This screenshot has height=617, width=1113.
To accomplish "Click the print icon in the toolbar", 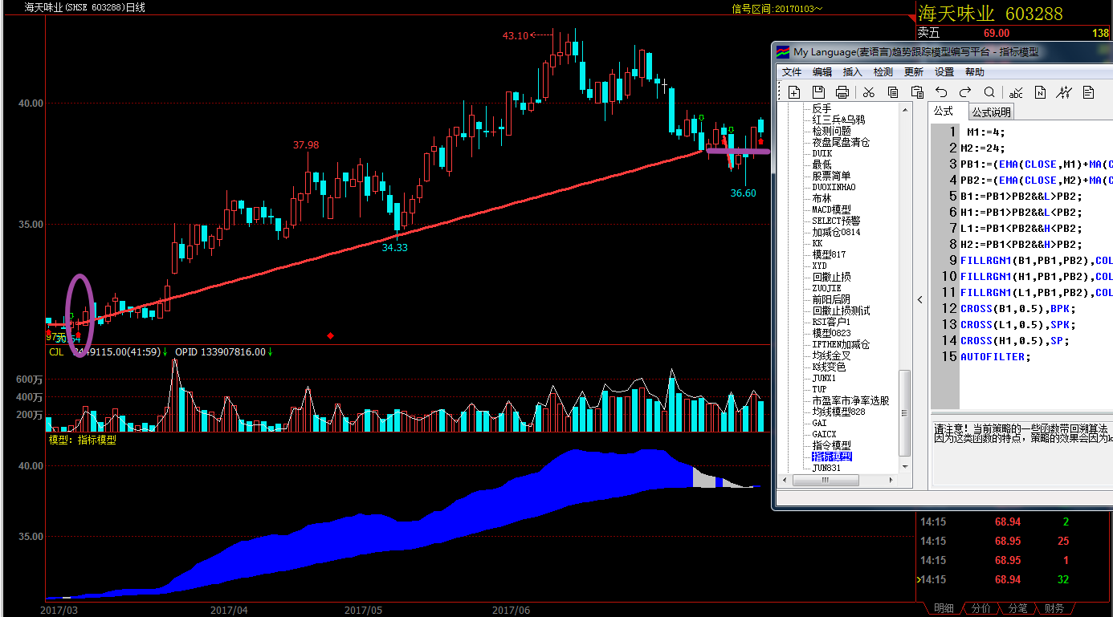I will tap(842, 92).
